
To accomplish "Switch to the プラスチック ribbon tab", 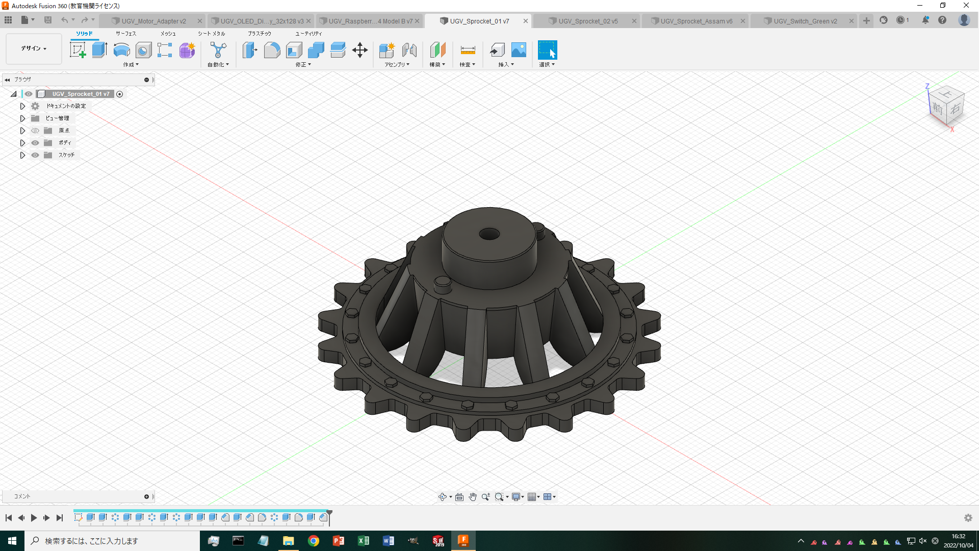I will 260,34.
